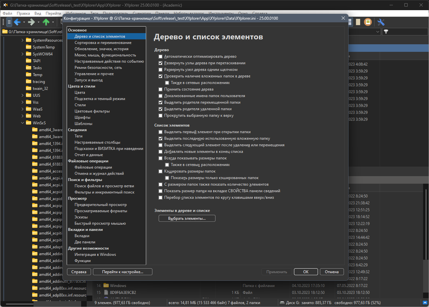
Task: Open the Configuration wrench and screwdriver icon
Action: [381, 22]
